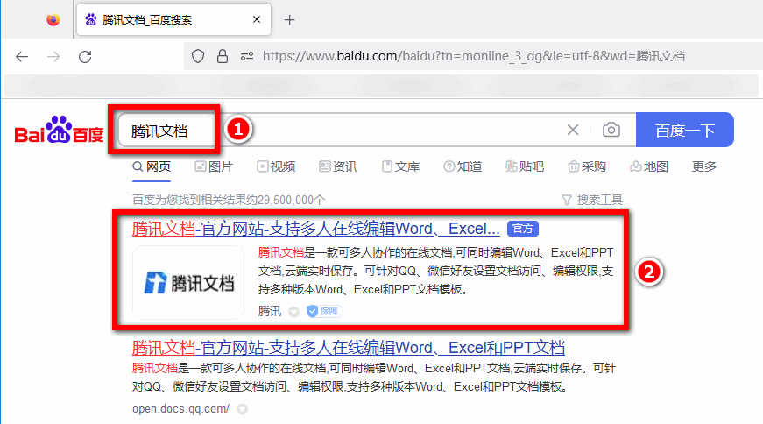Open the 腾讯文档 logo thumbnail
The height and width of the screenshot is (424, 763).
[x=188, y=282]
